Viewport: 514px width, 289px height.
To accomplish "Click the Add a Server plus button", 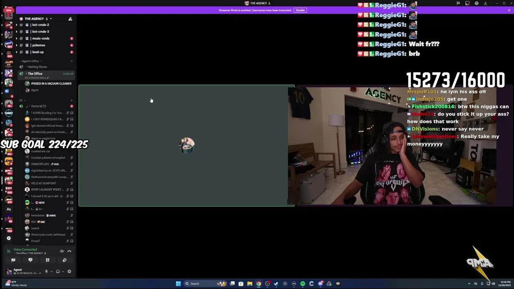I will pos(8,238).
